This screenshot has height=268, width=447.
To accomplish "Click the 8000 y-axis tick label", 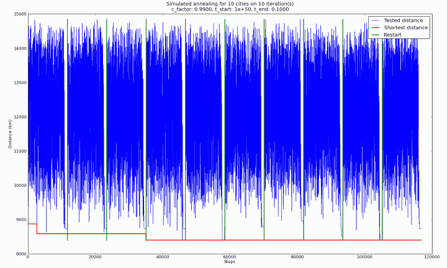I will (22, 254).
